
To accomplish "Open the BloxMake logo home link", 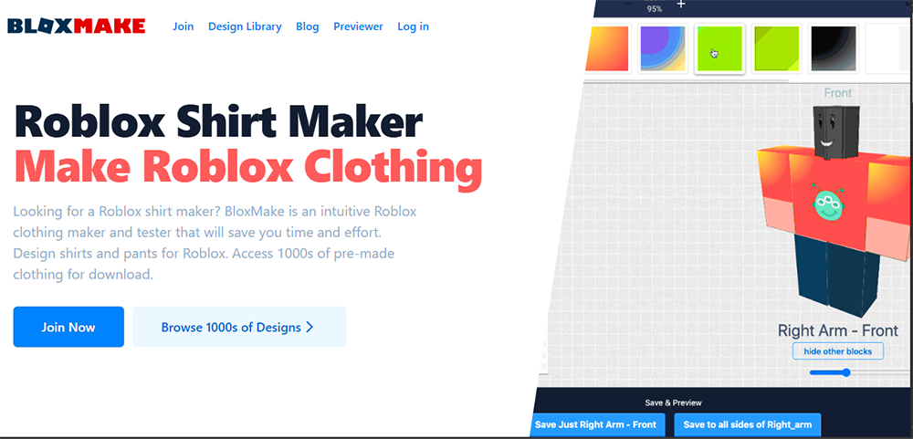I will click(x=77, y=26).
